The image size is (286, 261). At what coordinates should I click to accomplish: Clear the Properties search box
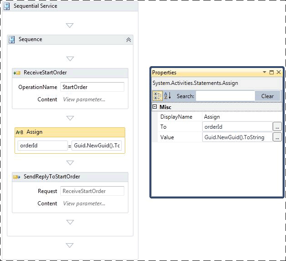(x=267, y=96)
